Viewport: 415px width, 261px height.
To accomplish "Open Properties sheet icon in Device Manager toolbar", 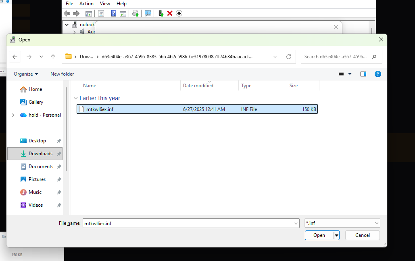I will point(101,13).
